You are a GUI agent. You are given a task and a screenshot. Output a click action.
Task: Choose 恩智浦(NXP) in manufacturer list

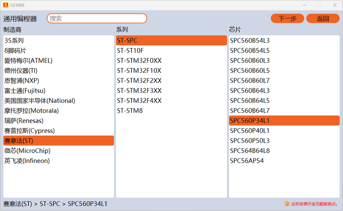(22, 80)
